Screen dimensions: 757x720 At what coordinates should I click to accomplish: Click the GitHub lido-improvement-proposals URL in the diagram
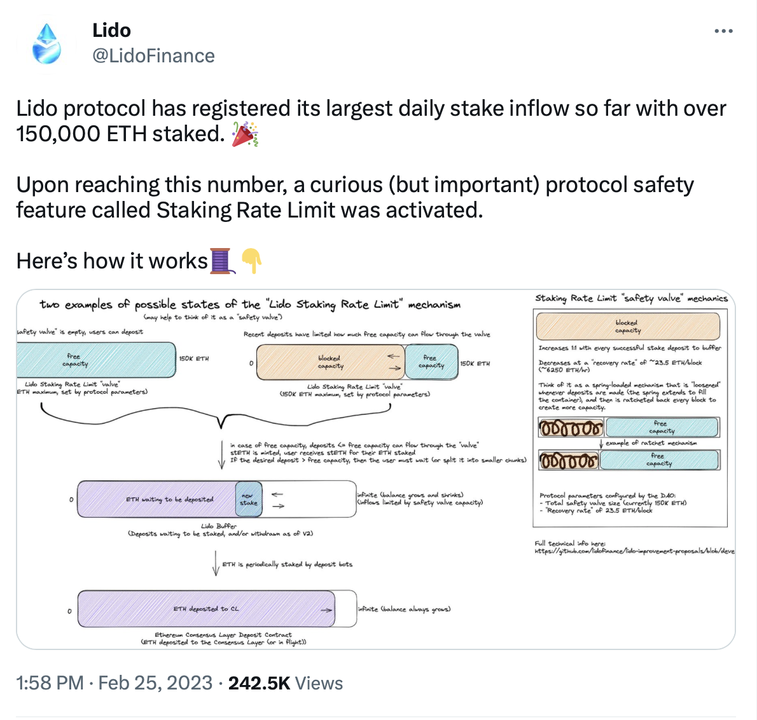(x=634, y=551)
